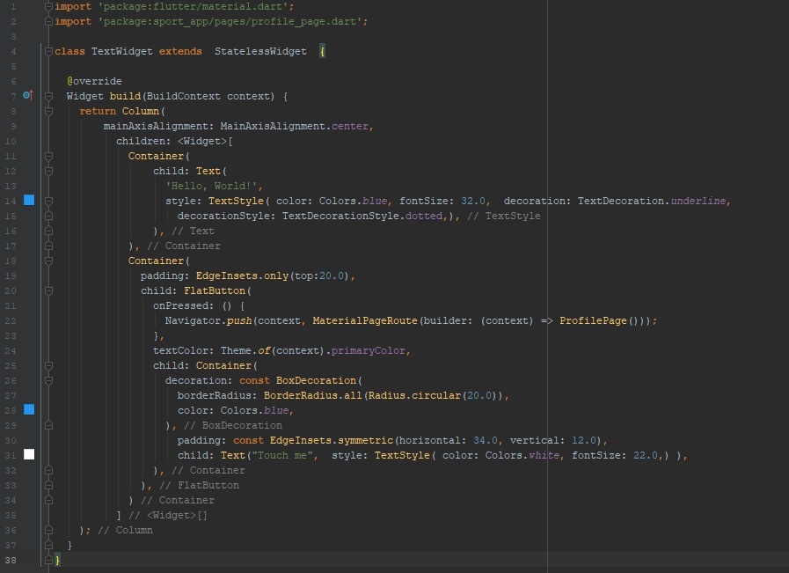789x573 pixels.
Task: Click fold marker on decorationStyle line 15
Action: [48, 216]
